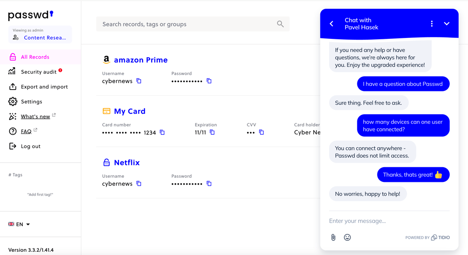This screenshot has width=468, height=255.
Task: Click the Search records input field
Action: click(193, 24)
